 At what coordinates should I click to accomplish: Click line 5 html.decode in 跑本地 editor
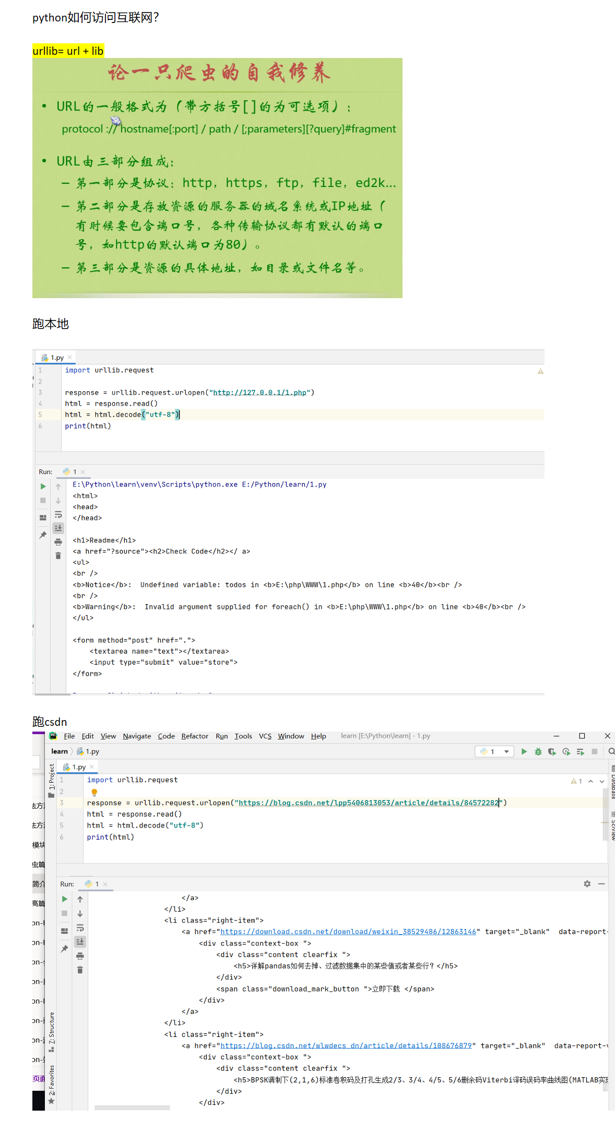point(122,415)
